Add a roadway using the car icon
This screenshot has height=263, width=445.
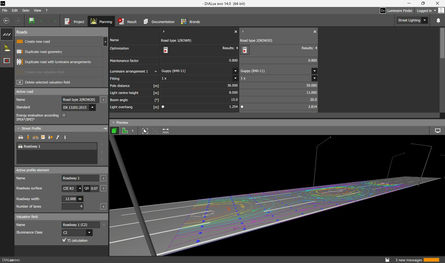[x=21, y=137]
